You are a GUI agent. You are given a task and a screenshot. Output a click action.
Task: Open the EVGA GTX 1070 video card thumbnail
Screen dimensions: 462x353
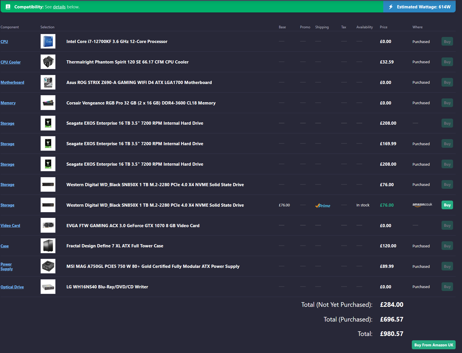click(x=48, y=225)
